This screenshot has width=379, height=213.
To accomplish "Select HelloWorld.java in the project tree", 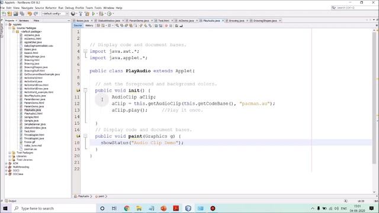I will 33,82.
